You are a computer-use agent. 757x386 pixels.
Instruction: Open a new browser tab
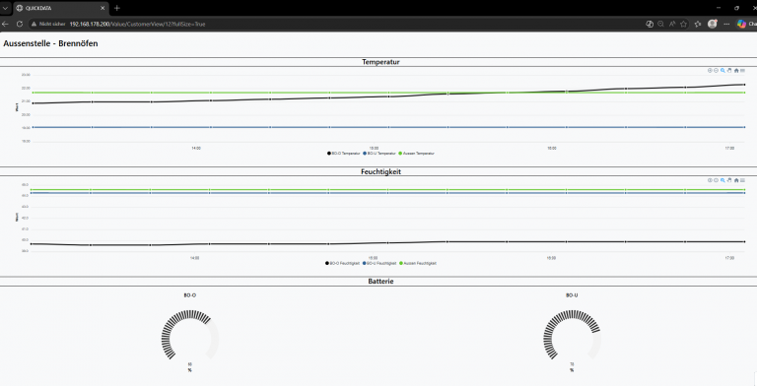pyautogui.click(x=117, y=8)
